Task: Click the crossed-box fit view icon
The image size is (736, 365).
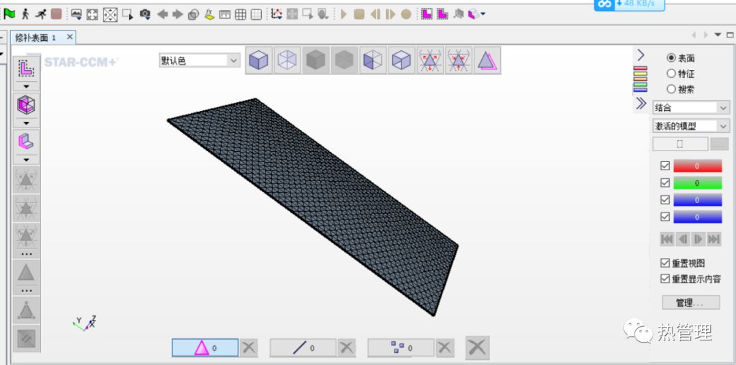Action: (x=110, y=14)
